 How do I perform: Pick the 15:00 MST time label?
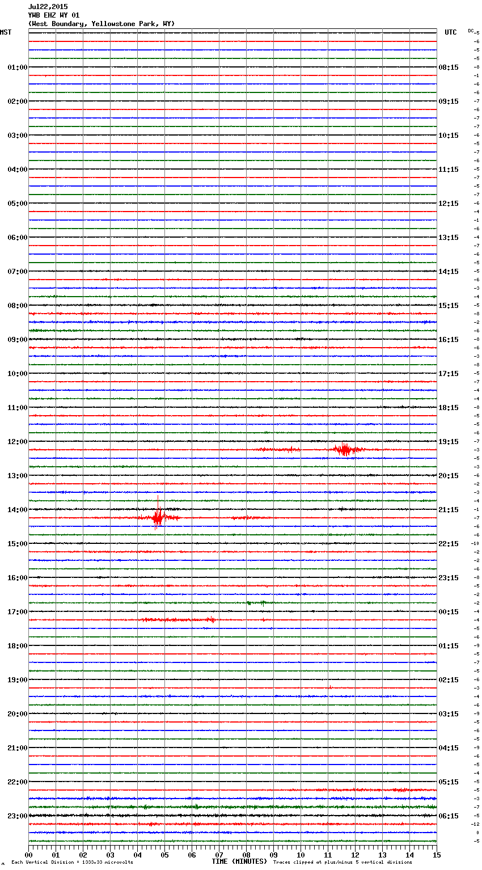pos(17,544)
